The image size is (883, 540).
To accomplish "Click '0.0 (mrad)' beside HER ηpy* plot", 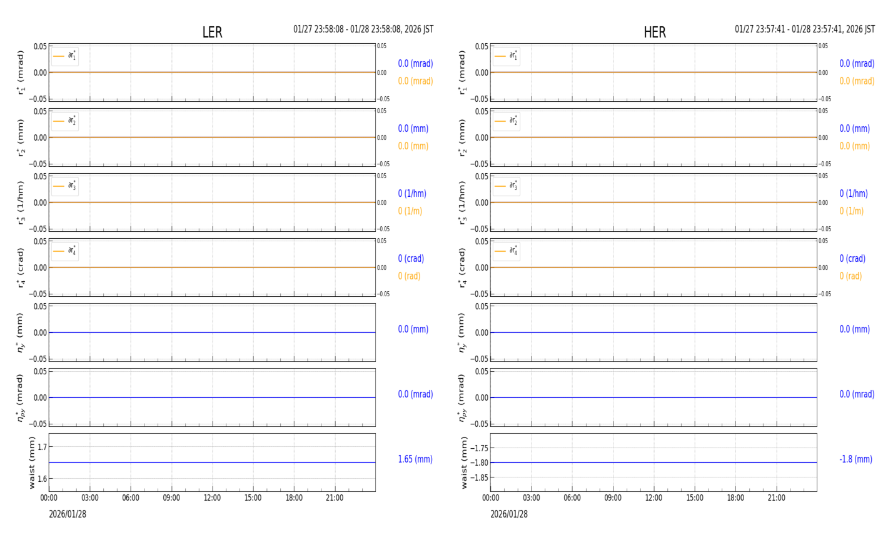I will tap(857, 394).
